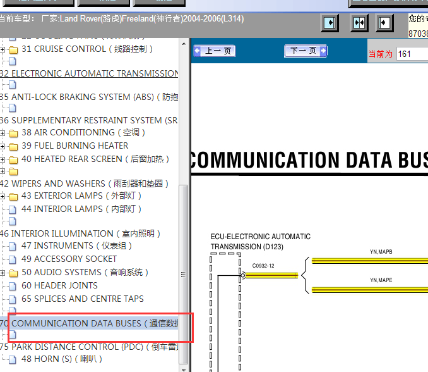428x372 pixels.
Task: Select 42 WIPERS AND WASHERS entry
Action: [x=85, y=183]
